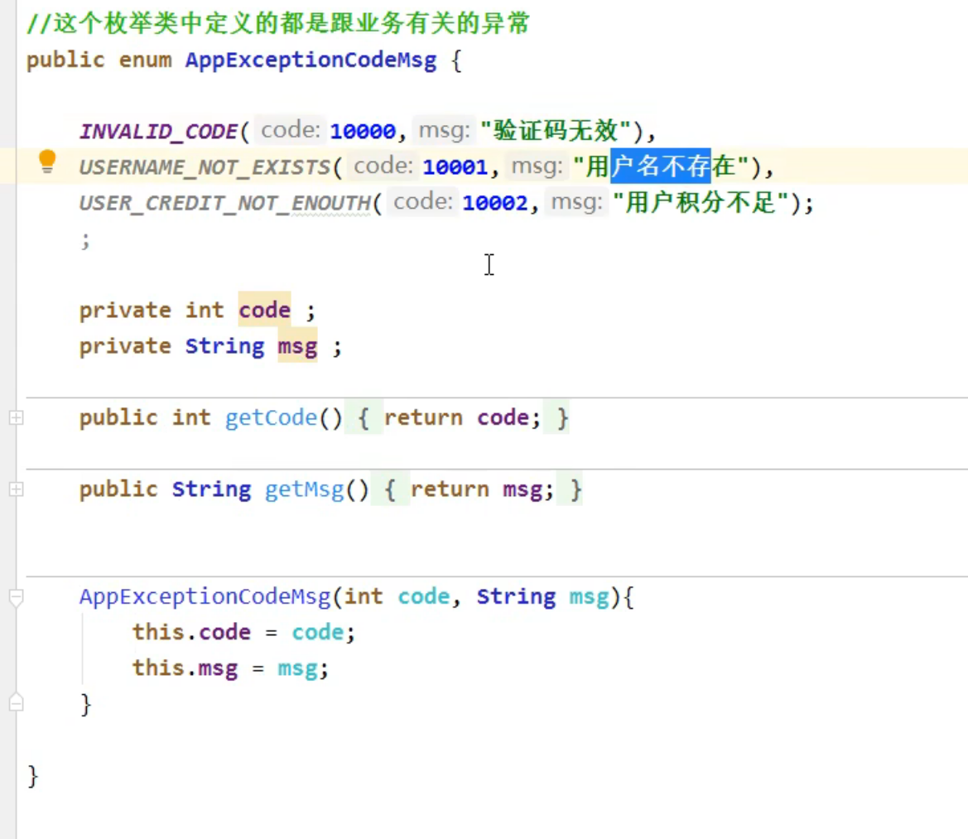This screenshot has width=968, height=839.
Task: Click the getCode method name
Action: 271,418
